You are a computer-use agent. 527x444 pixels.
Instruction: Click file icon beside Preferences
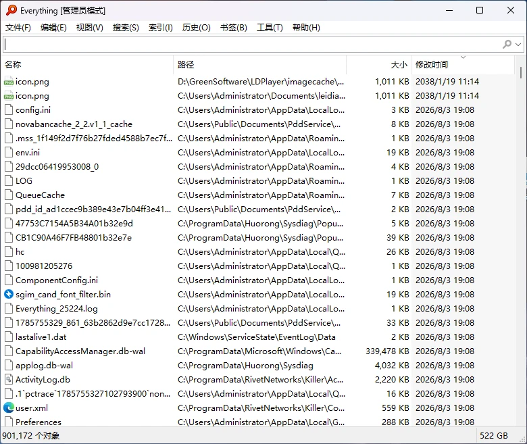[x=9, y=422]
